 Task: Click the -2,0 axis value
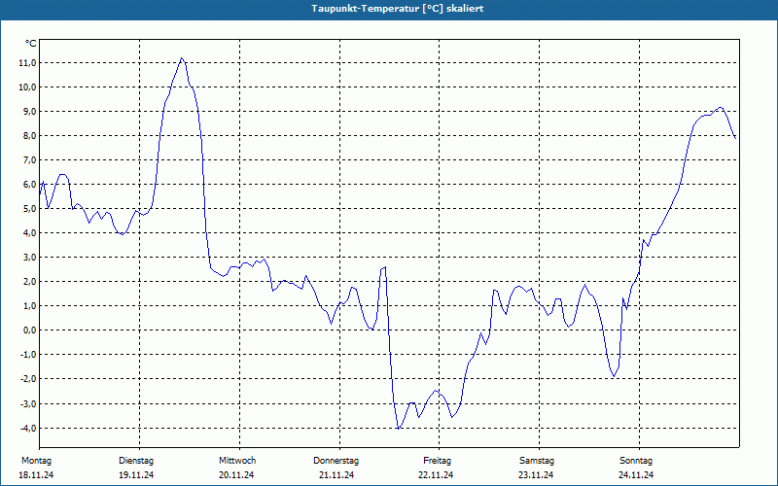coord(27,379)
